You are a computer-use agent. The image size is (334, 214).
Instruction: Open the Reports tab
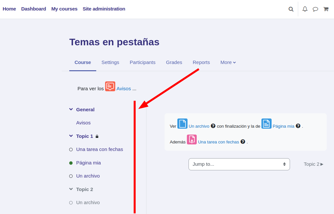[201, 62]
